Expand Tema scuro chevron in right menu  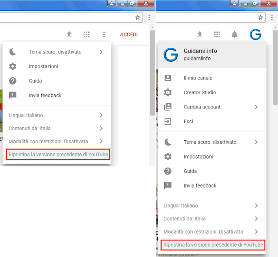256,142
